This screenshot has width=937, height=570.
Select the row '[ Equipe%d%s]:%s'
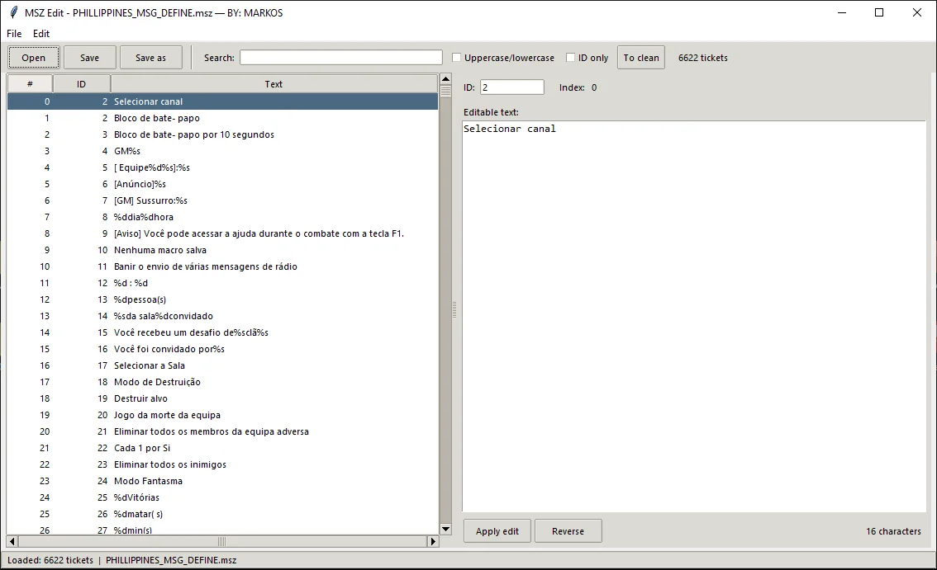click(222, 167)
